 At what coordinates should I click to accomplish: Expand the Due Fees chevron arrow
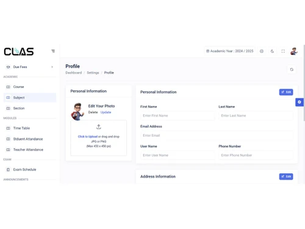[52, 67]
